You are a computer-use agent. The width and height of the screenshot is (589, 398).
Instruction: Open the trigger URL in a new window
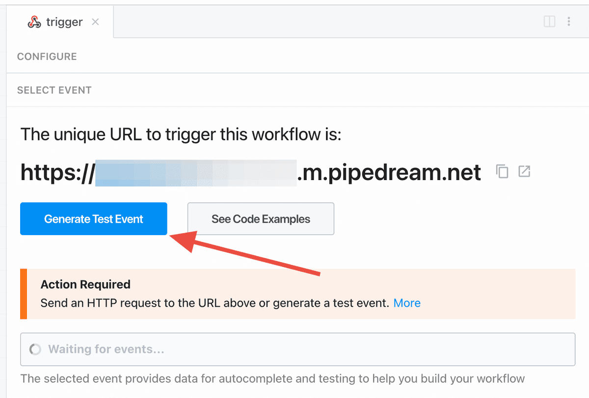[x=525, y=171]
